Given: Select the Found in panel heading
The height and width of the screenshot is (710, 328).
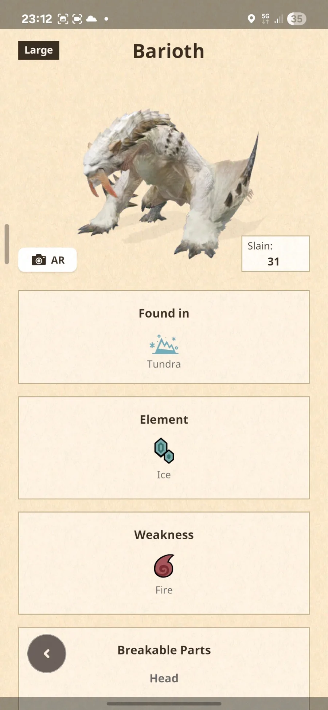Looking at the screenshot, I should coord(164,313).
